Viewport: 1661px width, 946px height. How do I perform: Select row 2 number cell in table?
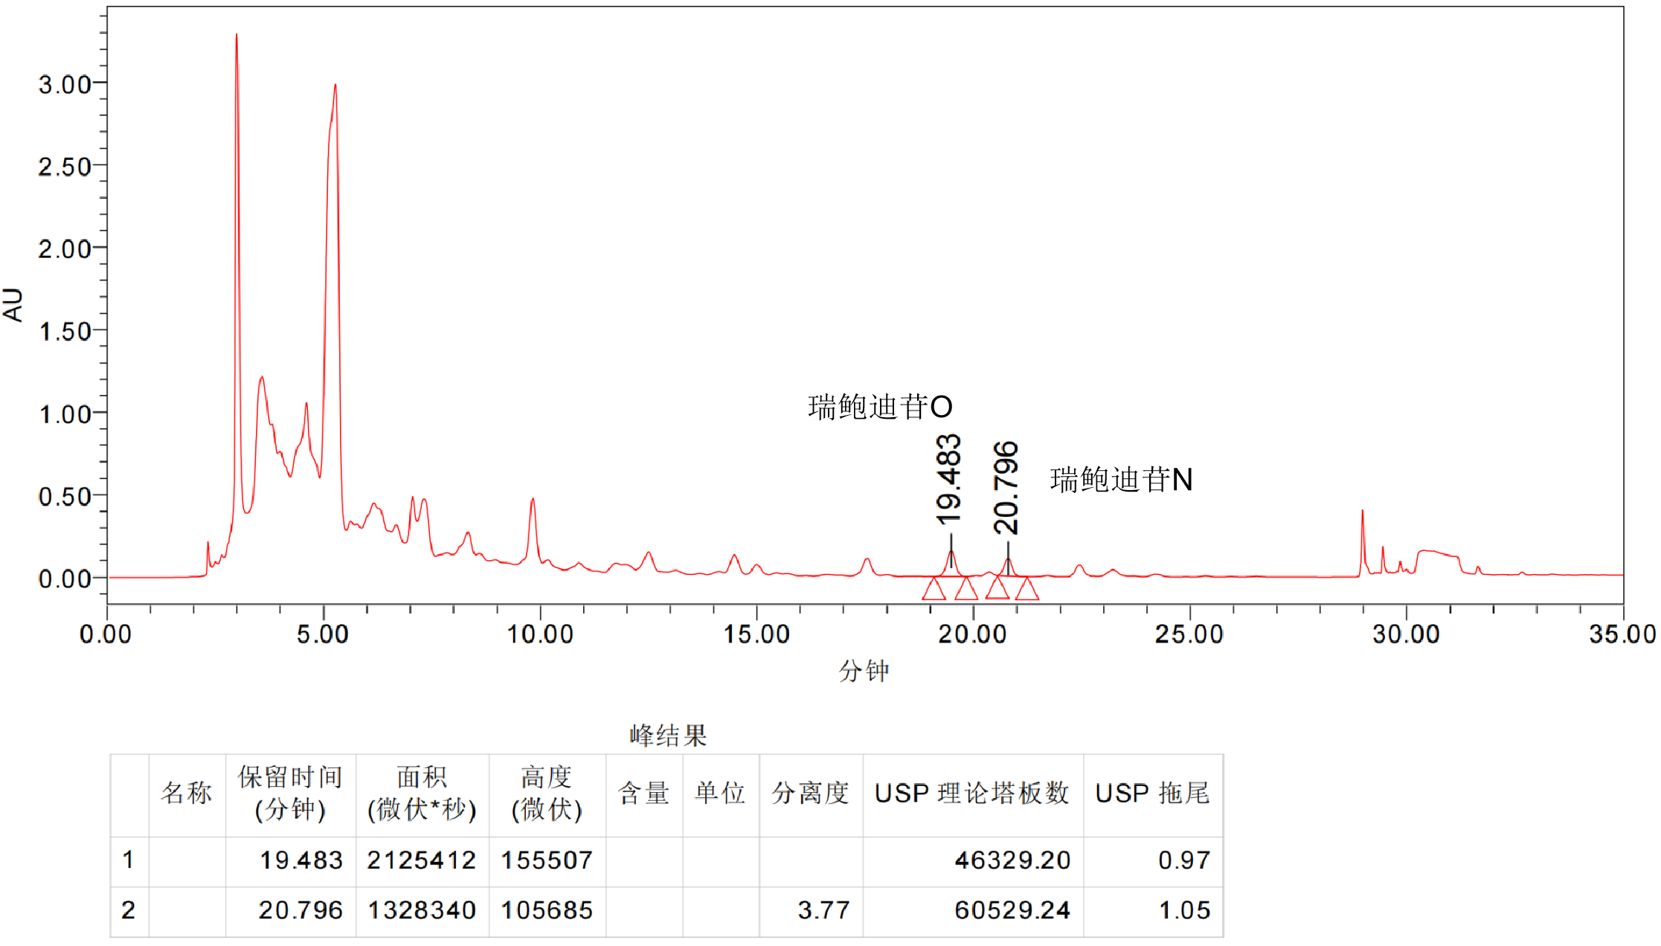click(129, 910)
